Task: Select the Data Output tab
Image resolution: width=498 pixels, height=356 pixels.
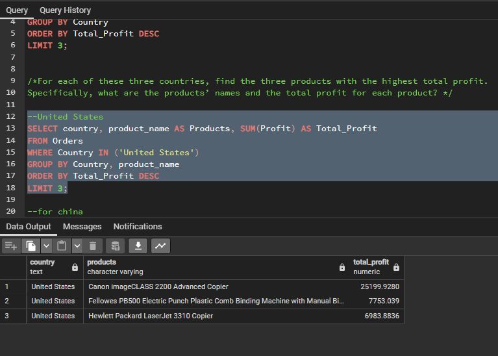Action: (x=29, y=227)
